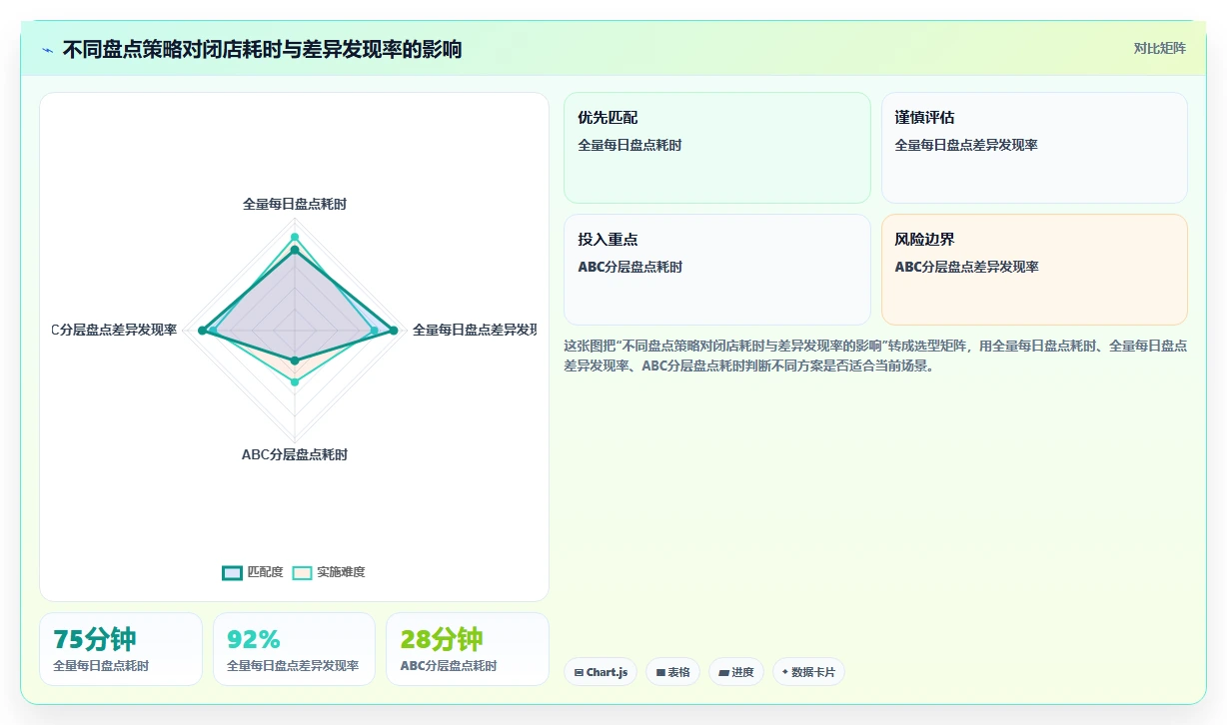Select the 表格 tag chip
Screen dimensions: 1227x725
(672, 672)
